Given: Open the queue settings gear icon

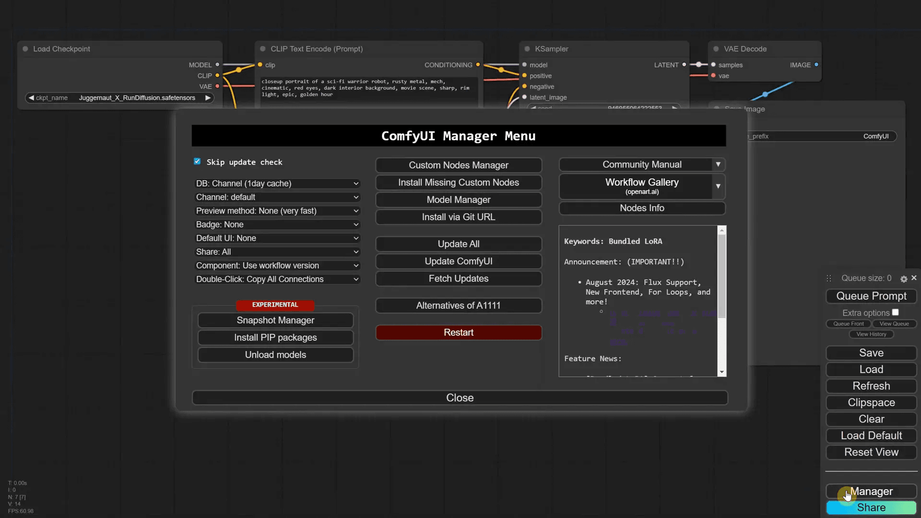Looking at the screenshot, I should 904,278.
